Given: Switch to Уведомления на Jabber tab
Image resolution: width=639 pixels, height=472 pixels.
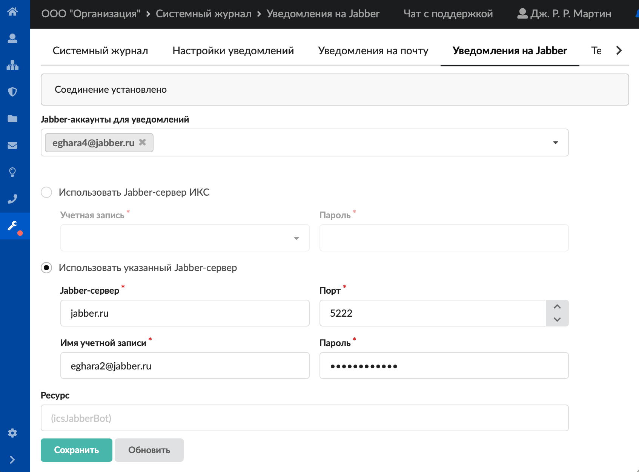Looking at the screenshot, I should click(510, 51).
